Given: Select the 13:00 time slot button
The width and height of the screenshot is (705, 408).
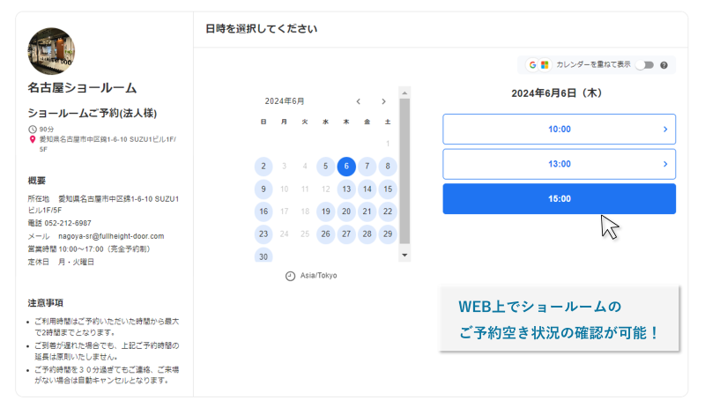Looking at the screenshot, I should [559, 164].
